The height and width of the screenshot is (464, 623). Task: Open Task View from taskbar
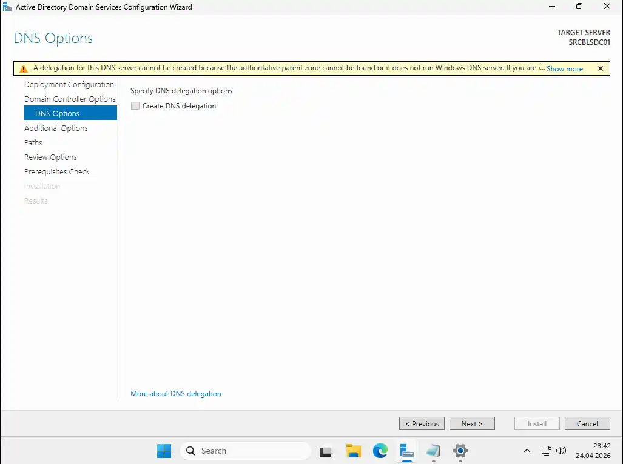325,451
